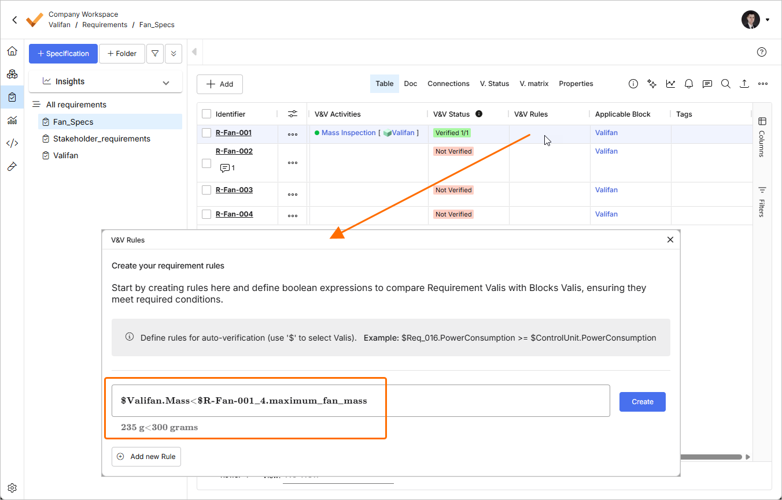Open the user profile dropdown arrow
Screen dimensions: 782x500
click(768, 20)
